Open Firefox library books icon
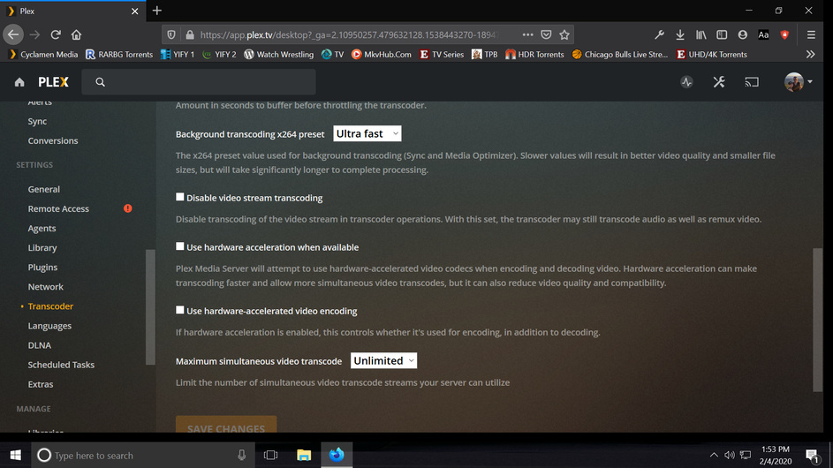833x468 pixels. pyautogui.click(x=701, y=34)
